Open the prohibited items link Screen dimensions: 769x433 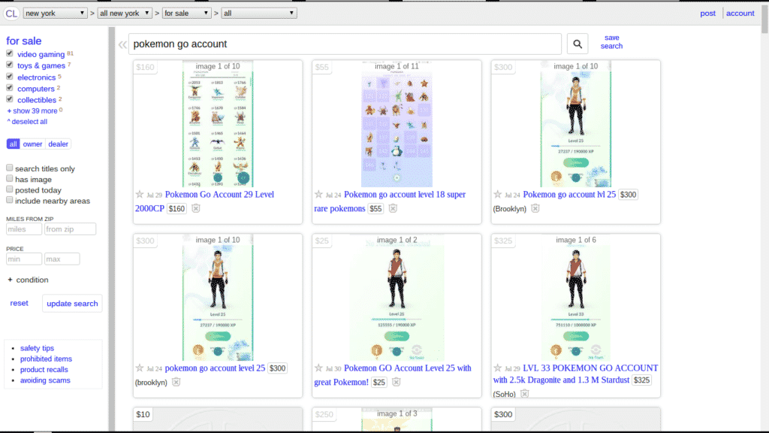tap(46, 359)
